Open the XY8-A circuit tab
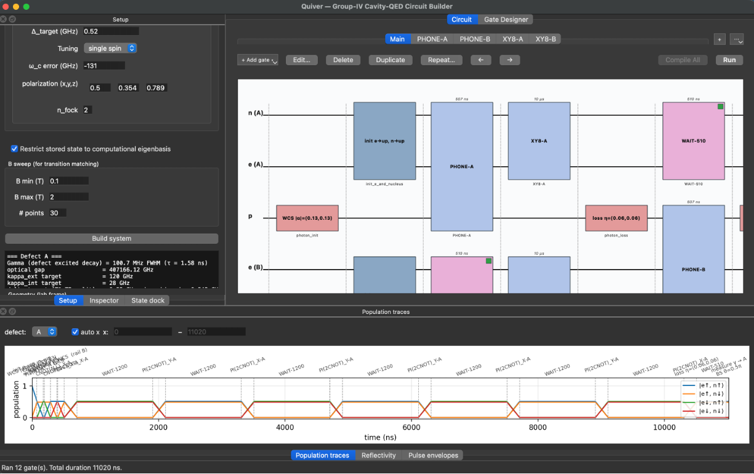754x474 pixels. tap(513, 39)
